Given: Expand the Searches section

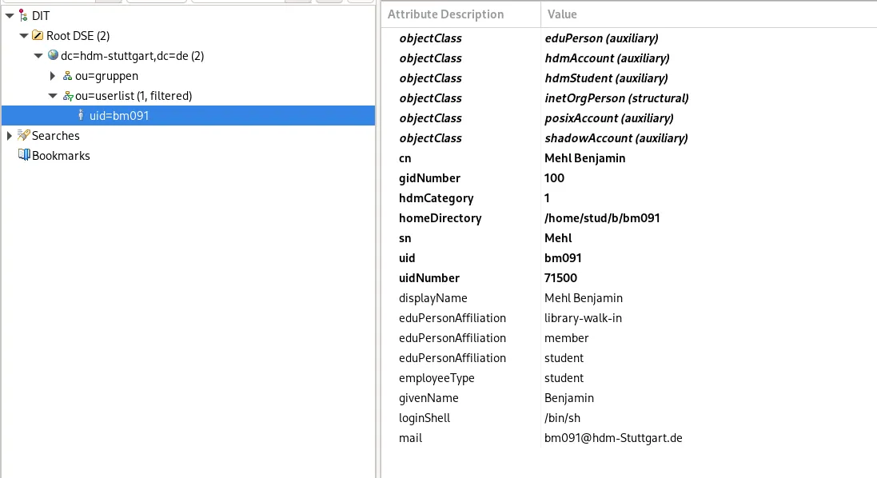Looking at the screenshot, I should 8,135.
